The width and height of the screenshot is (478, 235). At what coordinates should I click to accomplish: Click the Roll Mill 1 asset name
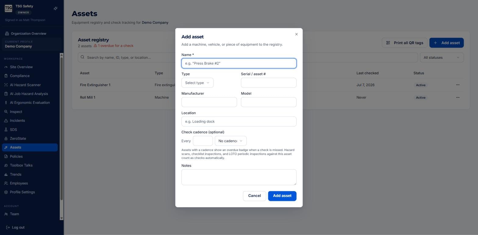tap(87, 97)
